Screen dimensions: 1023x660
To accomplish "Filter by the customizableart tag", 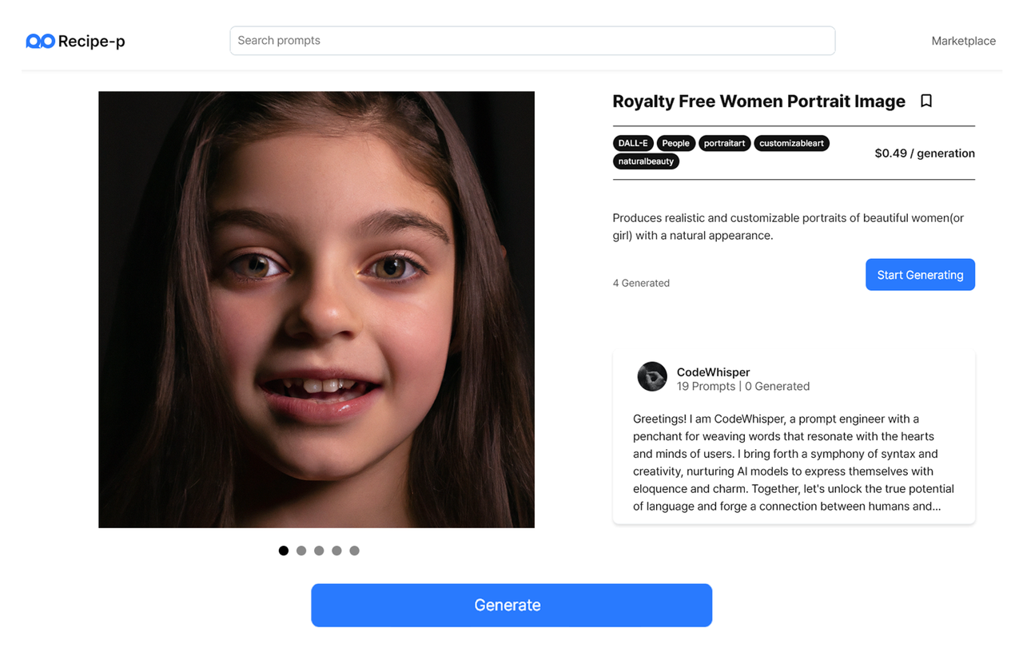I will 791,143.
